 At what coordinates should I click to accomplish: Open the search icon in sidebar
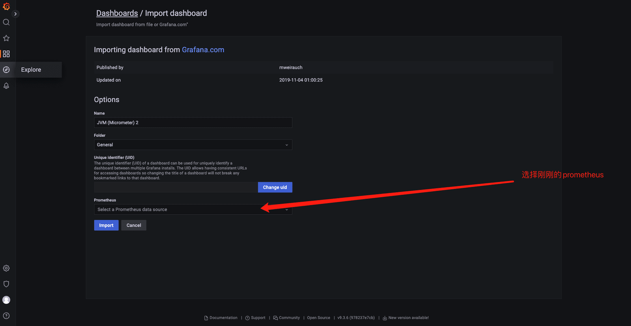[x=6, y=22]
